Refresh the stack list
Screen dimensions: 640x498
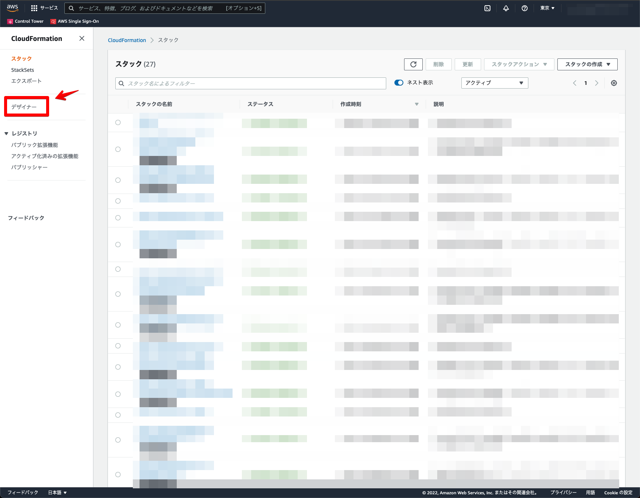pos(413,64)
